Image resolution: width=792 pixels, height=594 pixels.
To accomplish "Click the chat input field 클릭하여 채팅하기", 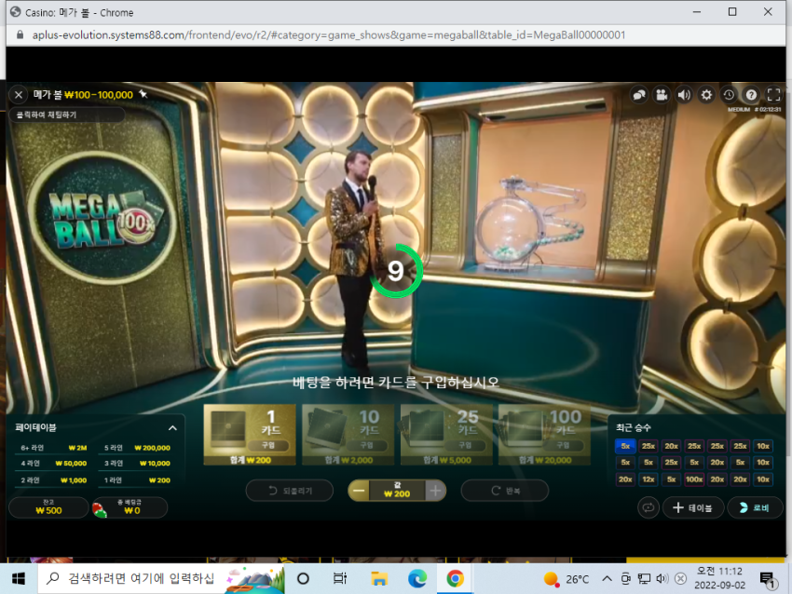I will point(67,115).
